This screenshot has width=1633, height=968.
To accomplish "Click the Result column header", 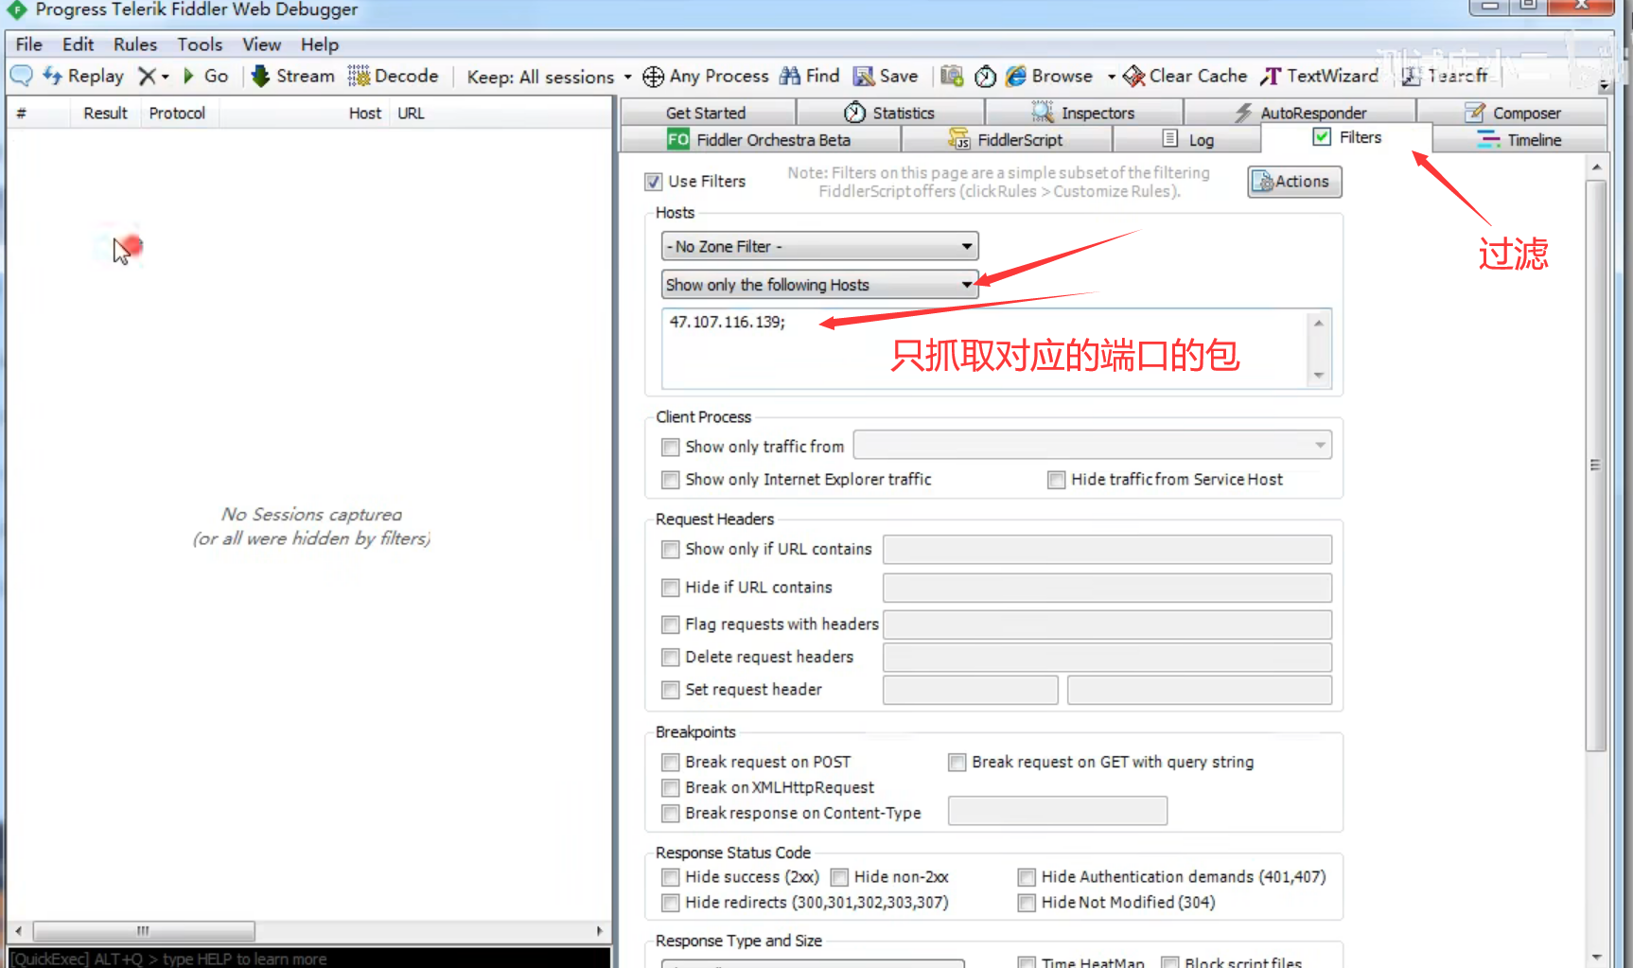I will tap(105, 114).
